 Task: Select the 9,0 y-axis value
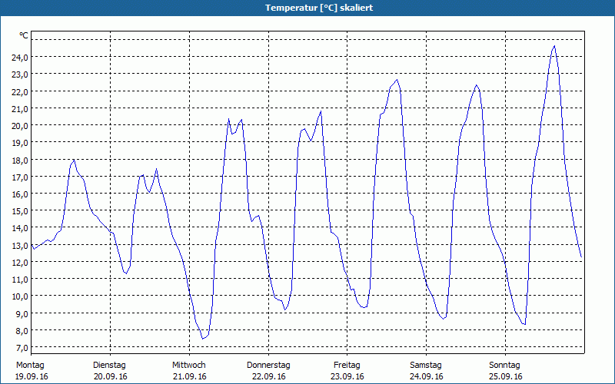click(22, 313)
